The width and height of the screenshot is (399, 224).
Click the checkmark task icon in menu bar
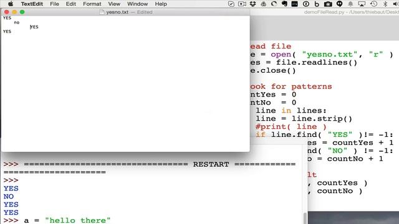(x=231, y=4)
